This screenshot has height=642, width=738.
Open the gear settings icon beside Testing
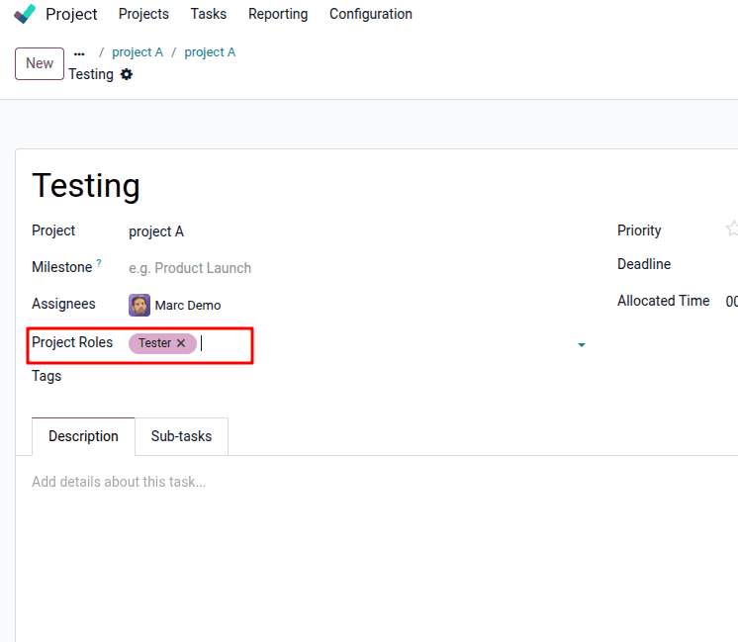coord(126,74)
